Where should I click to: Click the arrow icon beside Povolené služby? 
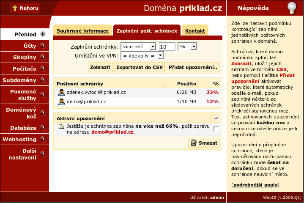[43, 95]
